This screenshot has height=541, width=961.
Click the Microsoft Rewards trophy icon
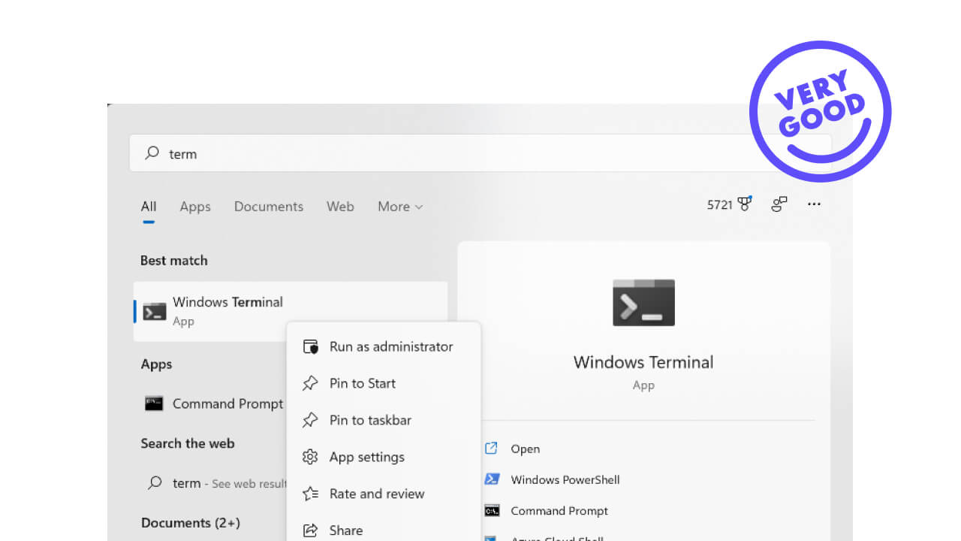point(743,204)
